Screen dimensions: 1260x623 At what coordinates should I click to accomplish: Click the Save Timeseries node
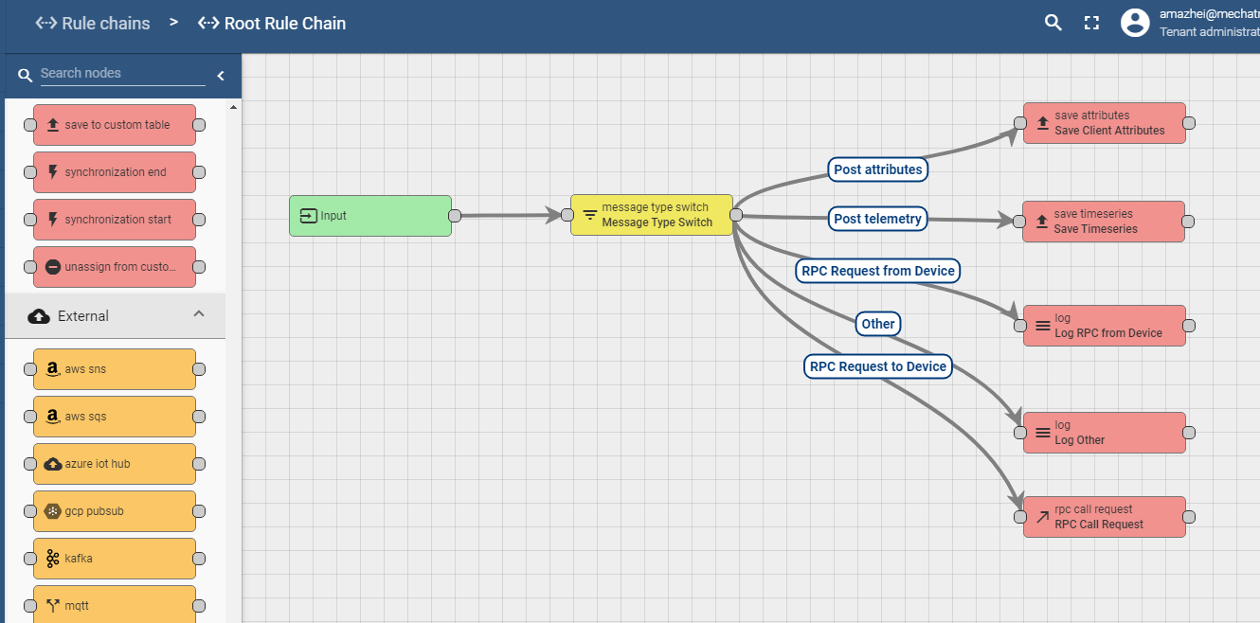[1104, 222]
